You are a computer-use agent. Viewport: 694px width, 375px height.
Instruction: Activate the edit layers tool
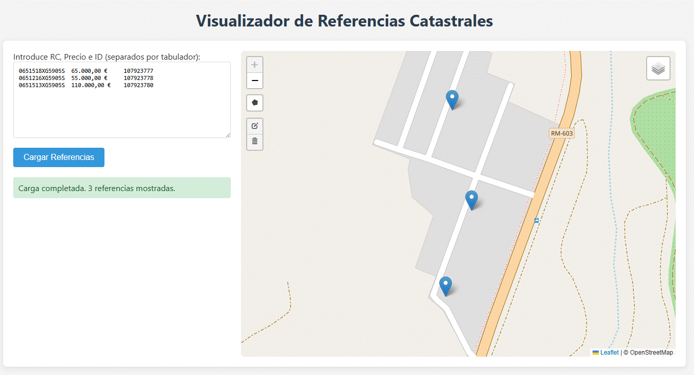[x=255, y=126]
